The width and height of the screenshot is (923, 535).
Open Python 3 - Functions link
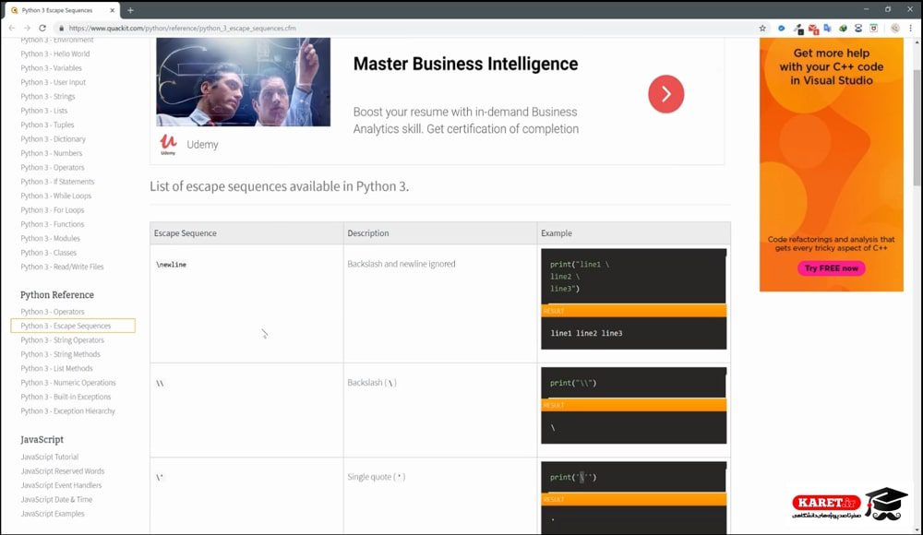pos(53,223)
